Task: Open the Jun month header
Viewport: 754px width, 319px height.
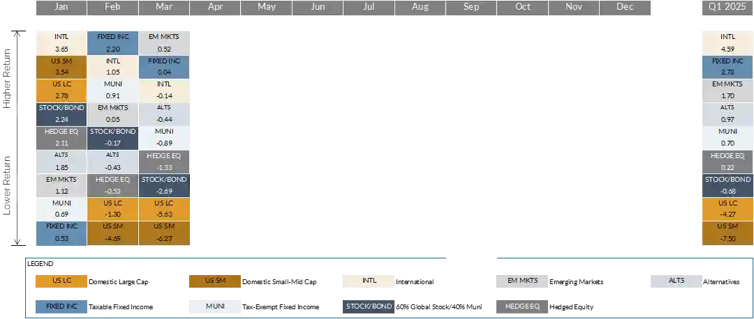Action: [318, 7]
